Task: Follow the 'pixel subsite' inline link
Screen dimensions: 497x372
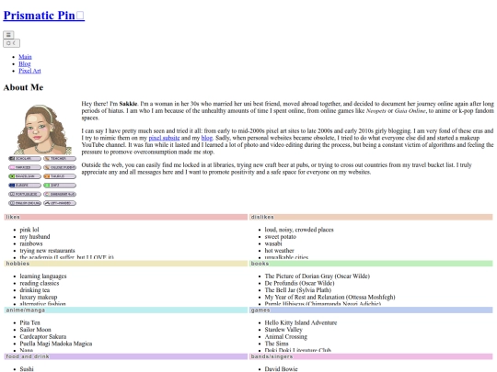Action: click(x=164, y=138)
